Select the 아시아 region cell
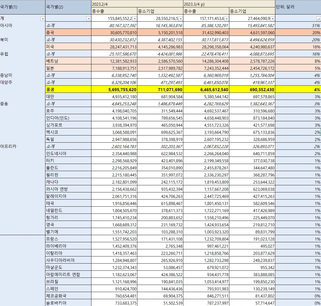The image size is (321, 306). (22, 25)
